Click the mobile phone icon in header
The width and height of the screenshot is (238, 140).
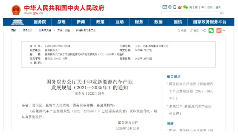[174, 7]
